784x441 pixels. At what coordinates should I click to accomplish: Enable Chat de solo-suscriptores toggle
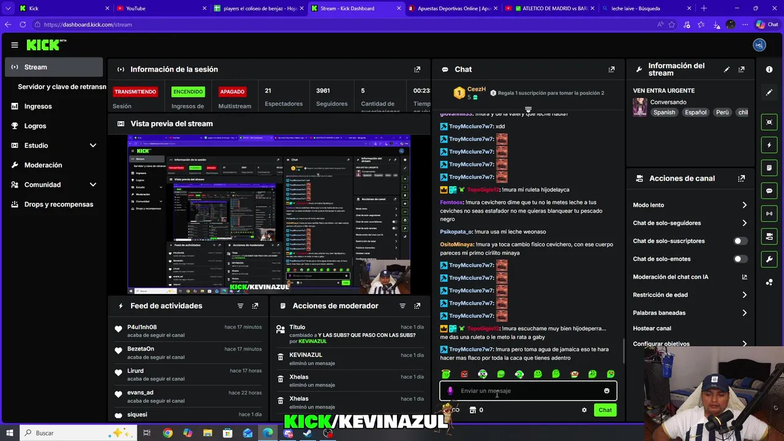[741, 241]
